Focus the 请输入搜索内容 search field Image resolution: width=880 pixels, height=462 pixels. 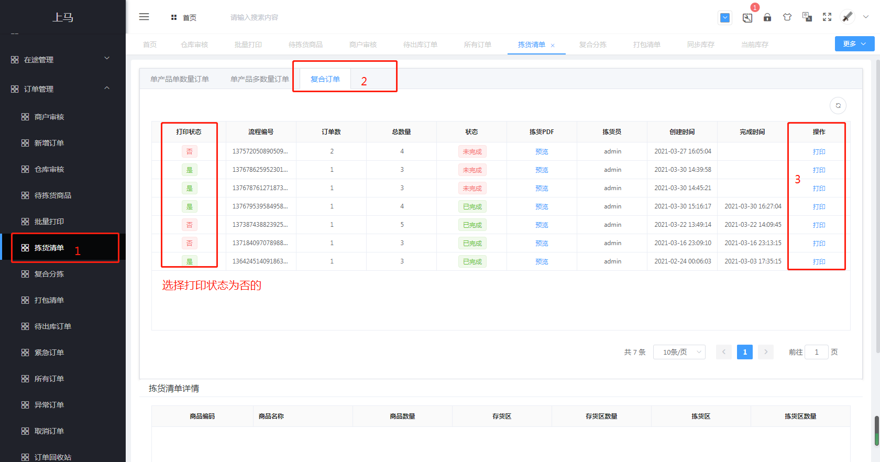pos(254,17)
